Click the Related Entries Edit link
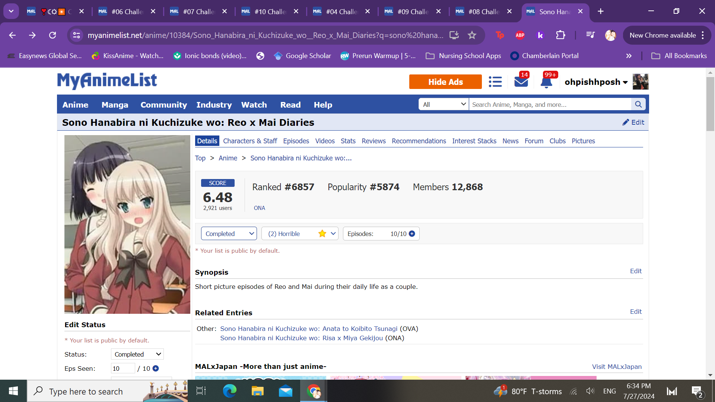The width and height of the screenshot is (715, 402). pos(636,312)
